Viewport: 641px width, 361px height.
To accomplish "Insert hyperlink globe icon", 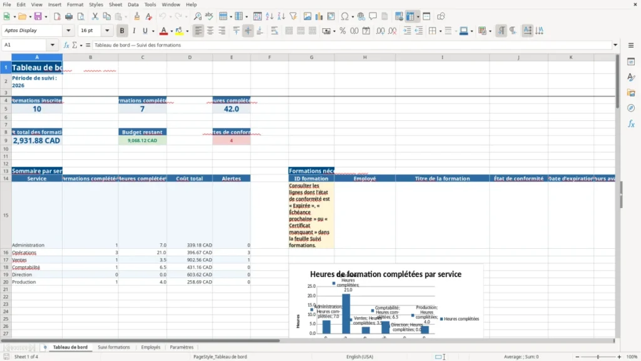I will (361, 16).
